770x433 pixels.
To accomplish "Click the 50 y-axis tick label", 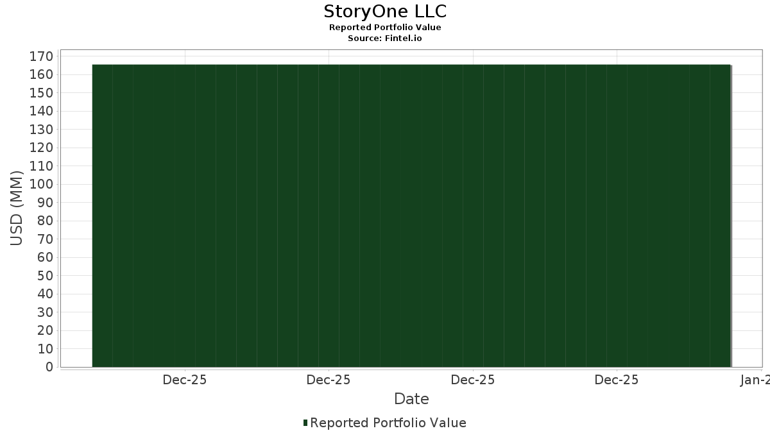I will 44,276.
